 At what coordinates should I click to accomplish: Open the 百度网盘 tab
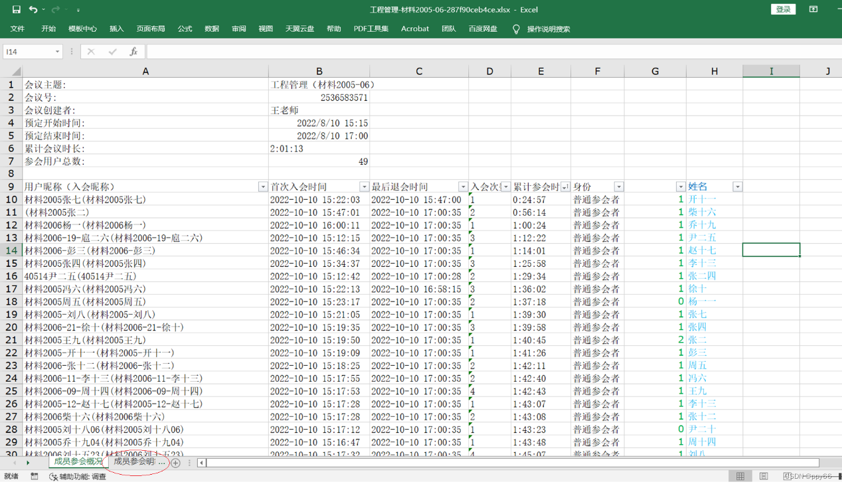point(483,29)
